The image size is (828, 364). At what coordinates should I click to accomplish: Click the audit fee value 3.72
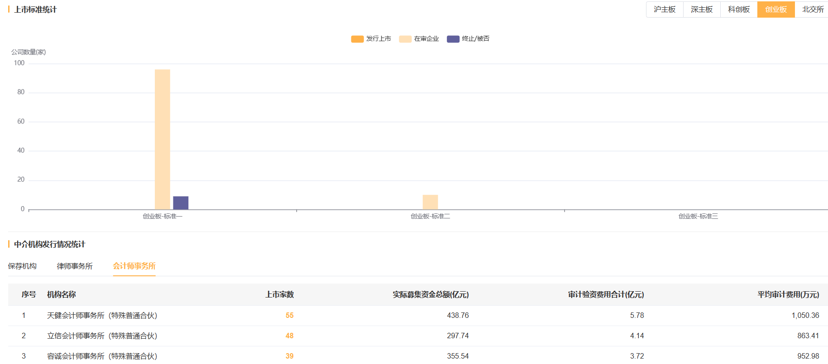[637, 356]
